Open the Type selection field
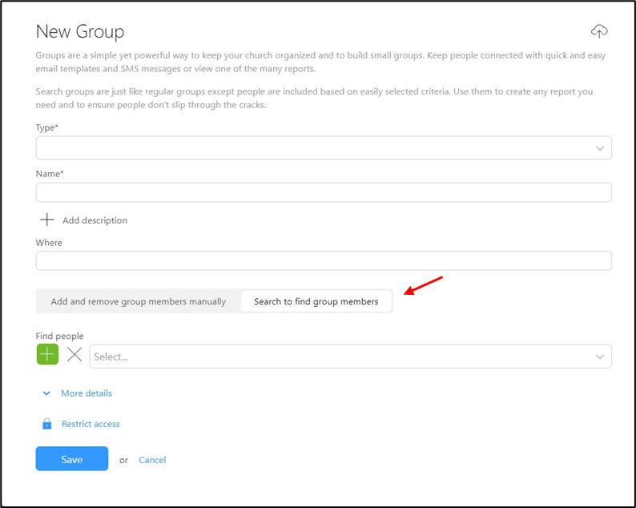 point(324,147)
